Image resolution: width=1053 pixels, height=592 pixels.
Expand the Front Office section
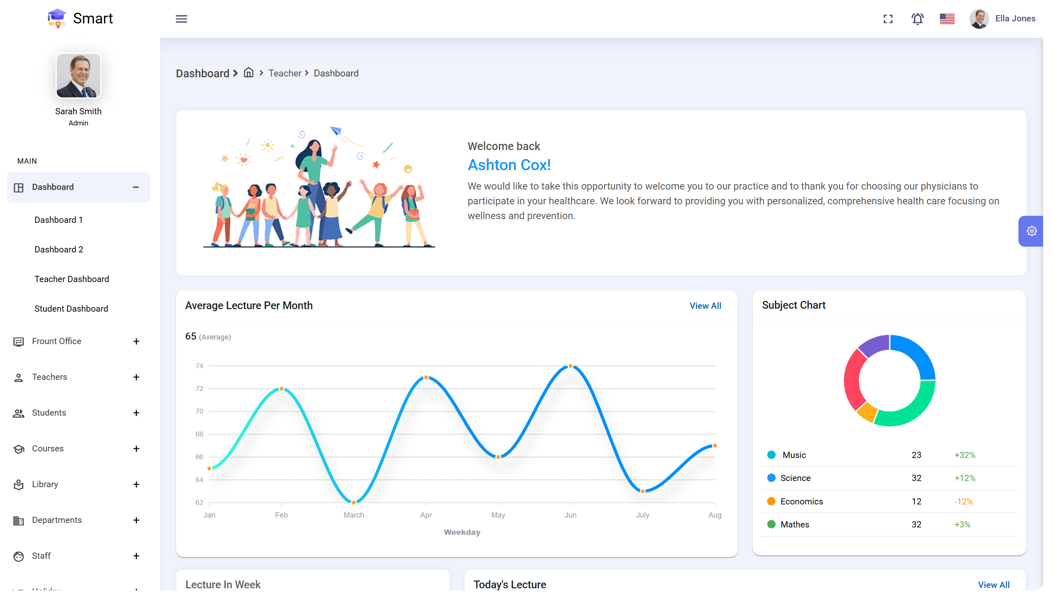coord(136,341)
